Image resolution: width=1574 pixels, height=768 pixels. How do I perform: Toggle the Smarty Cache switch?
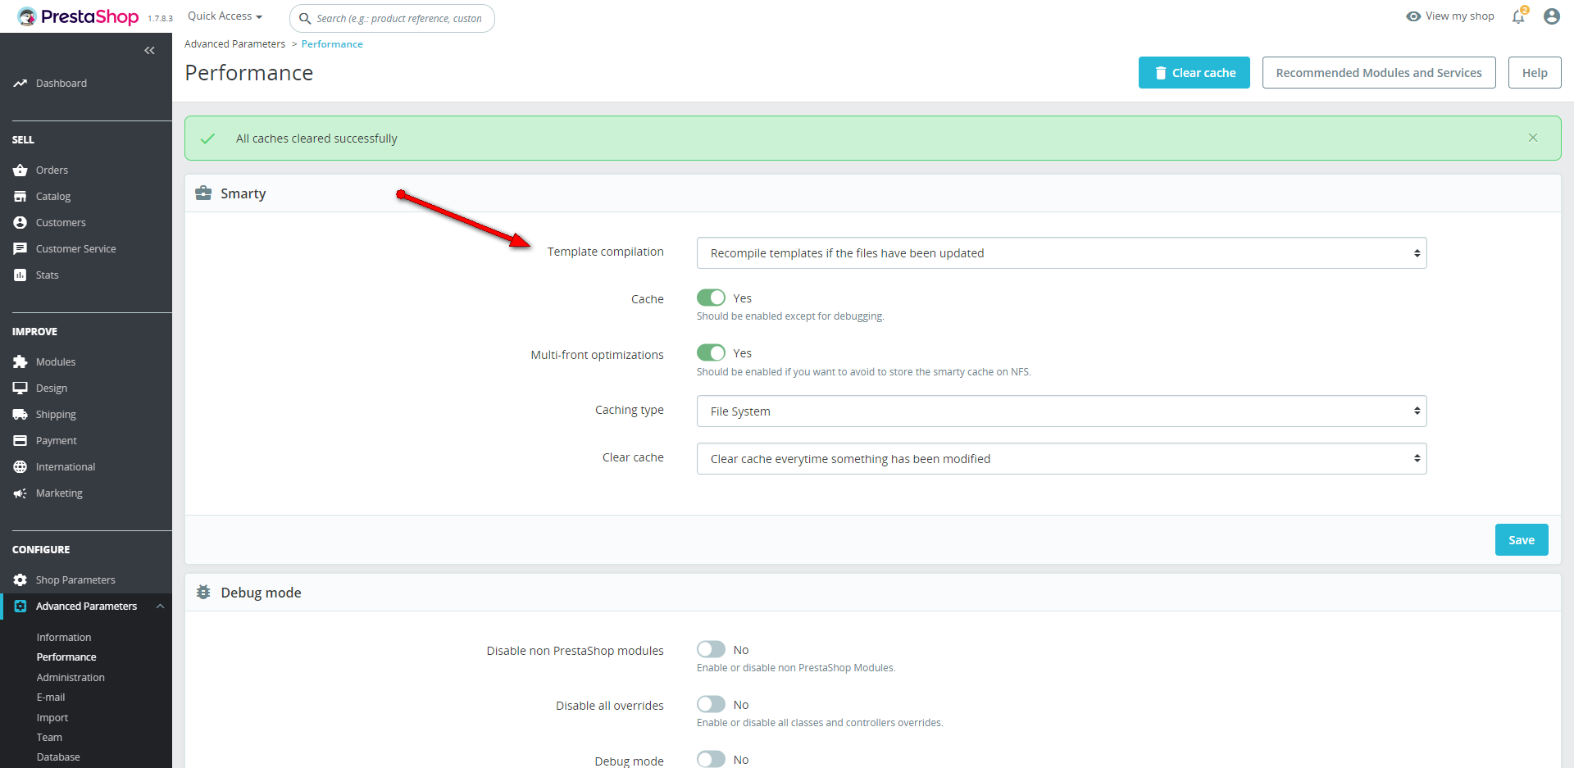point(711,298)
